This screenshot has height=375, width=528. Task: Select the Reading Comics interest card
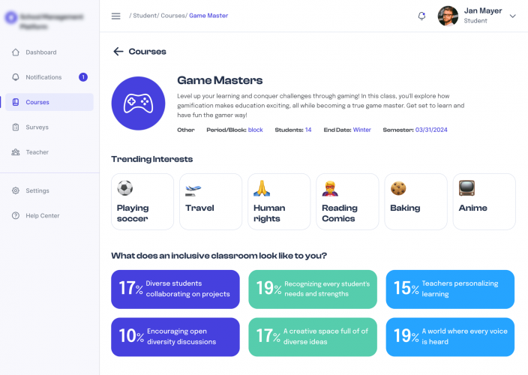347,202
